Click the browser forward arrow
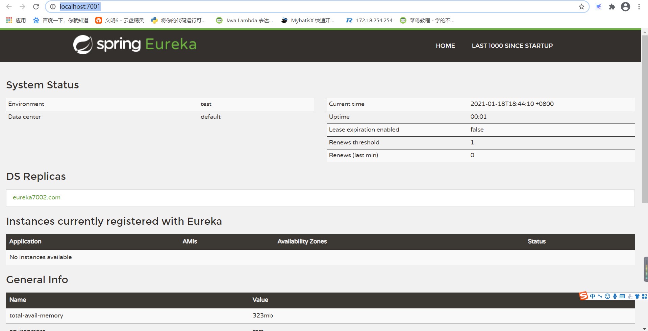 (22, 7)
